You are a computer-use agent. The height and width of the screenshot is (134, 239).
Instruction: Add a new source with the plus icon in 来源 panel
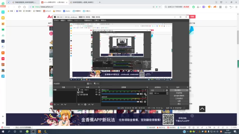pyautogui.click(x=79, y=105)
